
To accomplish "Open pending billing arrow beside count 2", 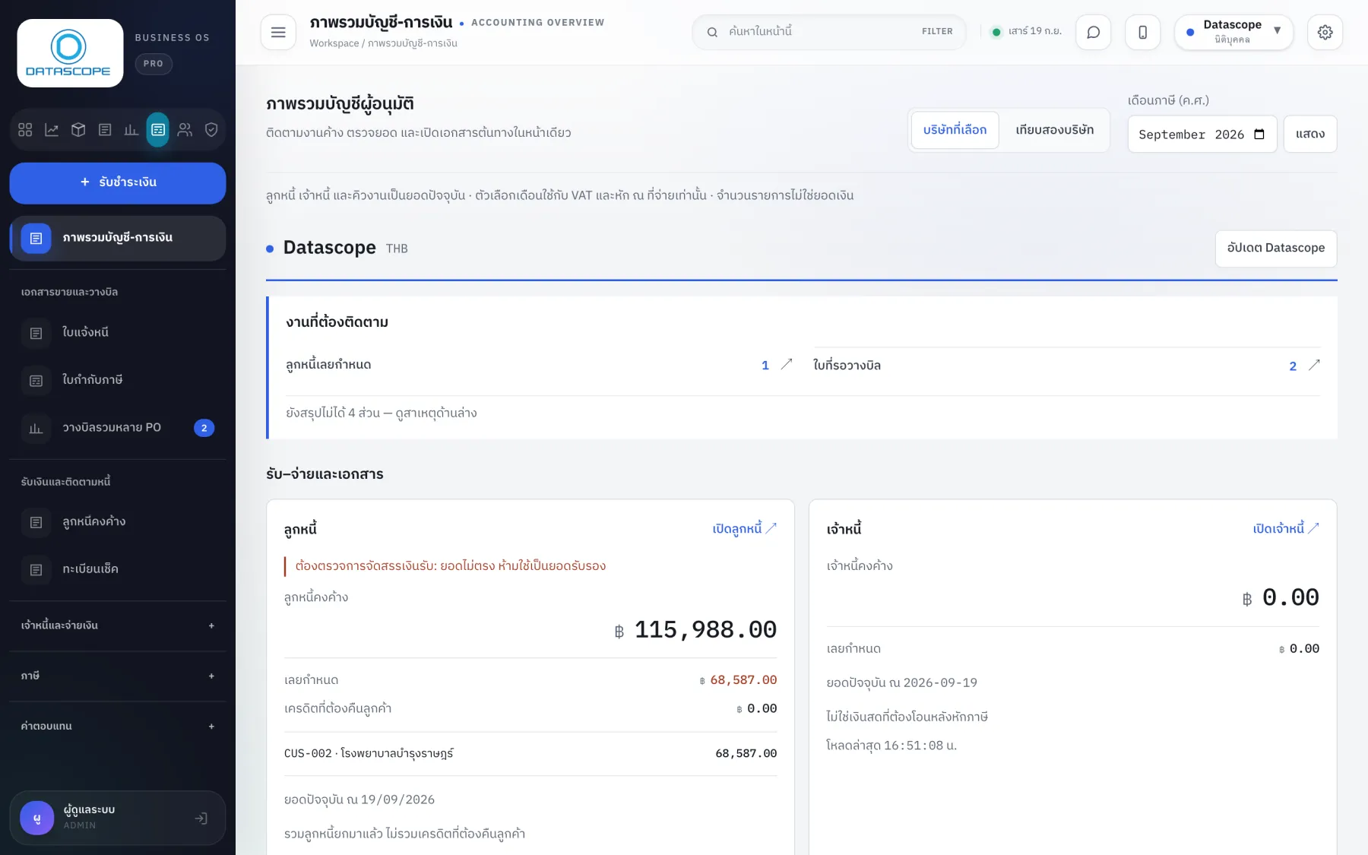I will (1314, 365).
